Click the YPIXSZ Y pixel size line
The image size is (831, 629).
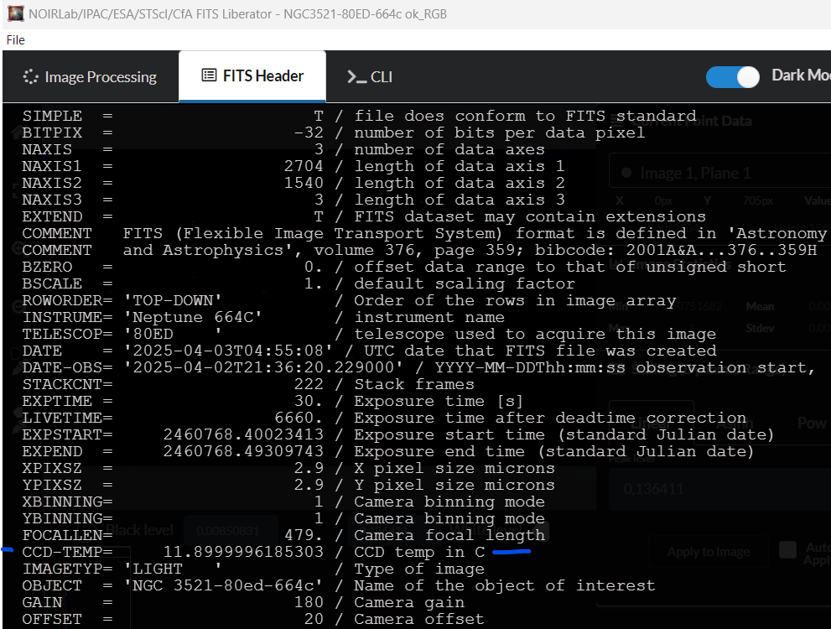pyautogui.click(x=288, y=485)
